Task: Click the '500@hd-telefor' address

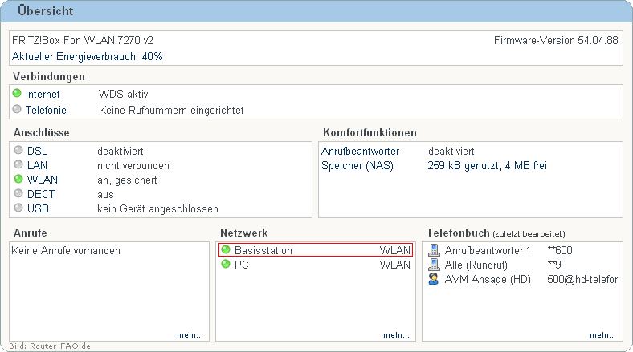Action: point(582,280)
